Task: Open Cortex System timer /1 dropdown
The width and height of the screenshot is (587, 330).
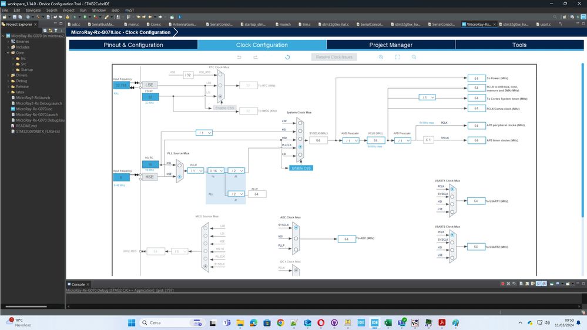Action: coord(427,97)
